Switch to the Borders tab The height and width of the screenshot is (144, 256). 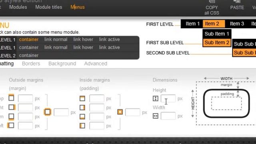(x=31, y=64)
